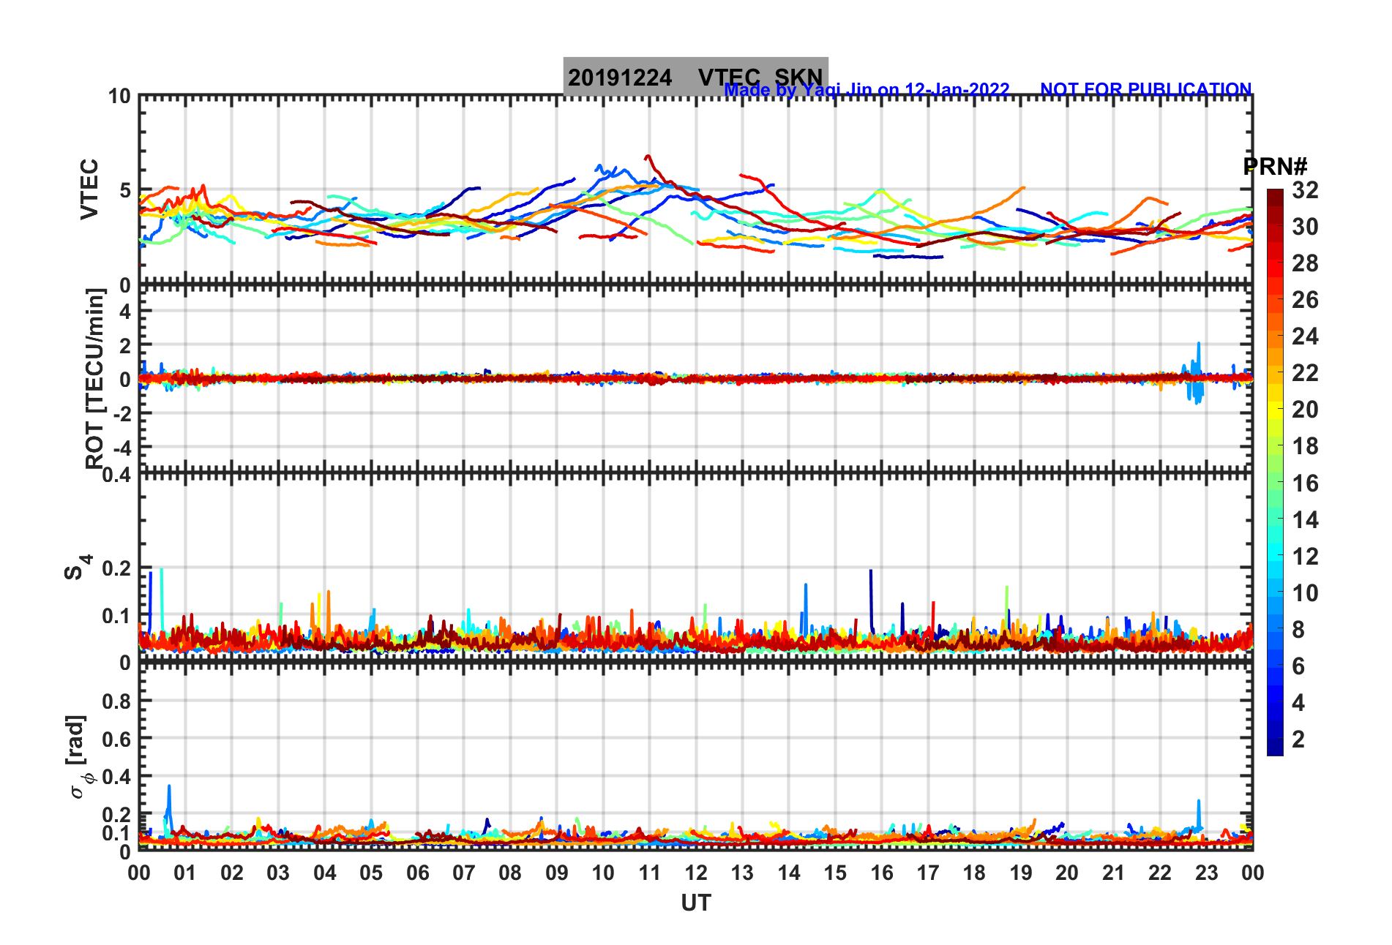The image size is (1392, 945).
Task: Select the "PRN#" colorbar heading
Action: [1275, 167]
